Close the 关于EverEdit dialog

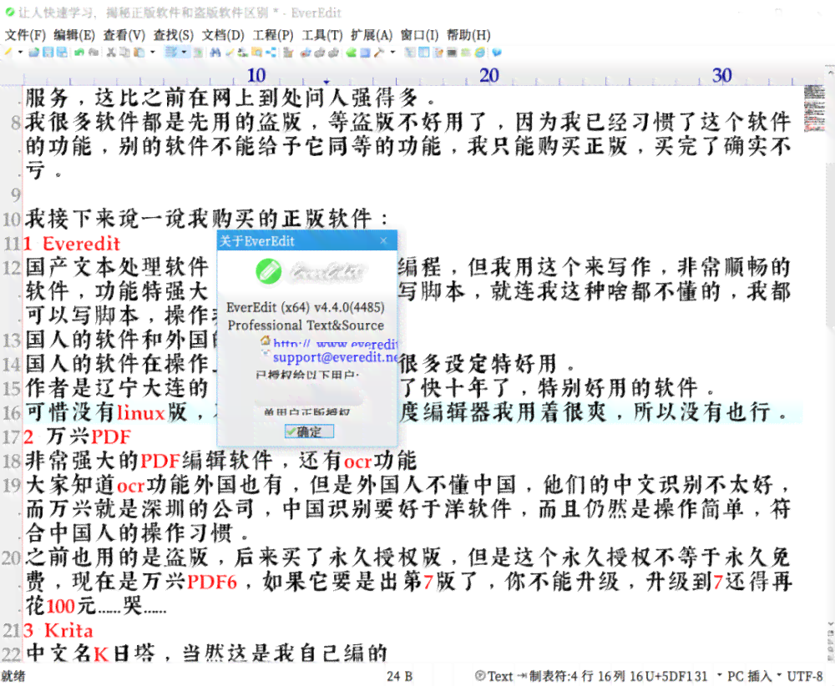(383, 241)
